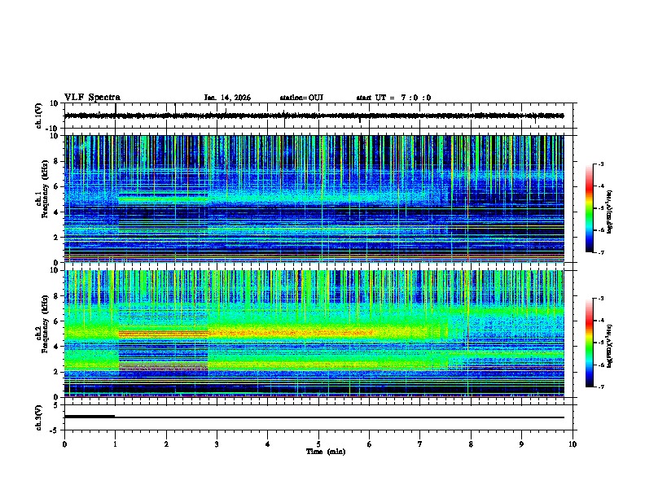Viewport: 645px width, 498px height.
Task: Click time axis tick label "1"
Action: 115,444
